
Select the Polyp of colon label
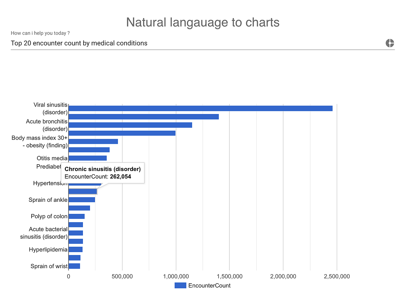(49, 216)
